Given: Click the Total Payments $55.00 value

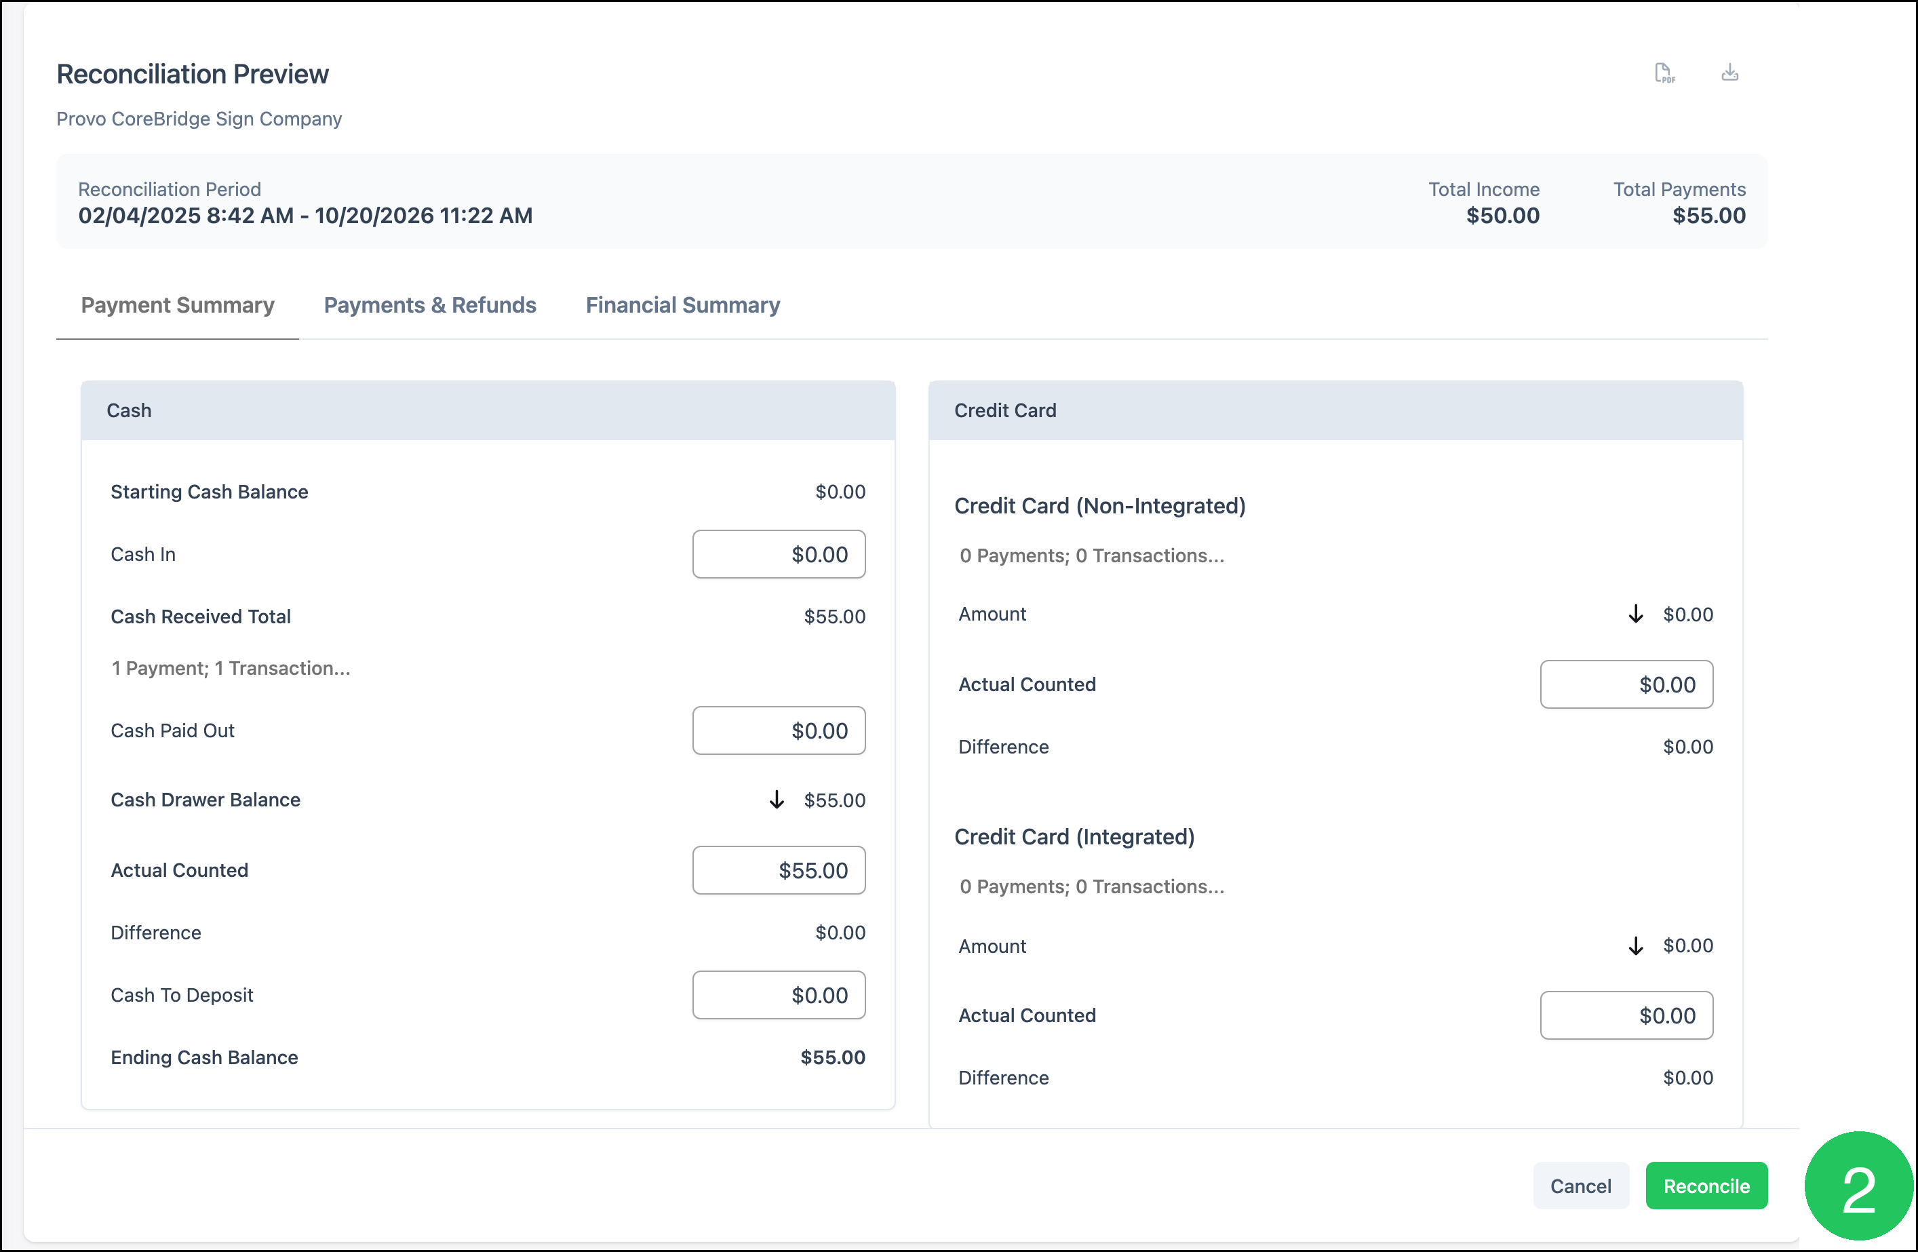Looking at the screenshot, I should tap(1708, 216).
